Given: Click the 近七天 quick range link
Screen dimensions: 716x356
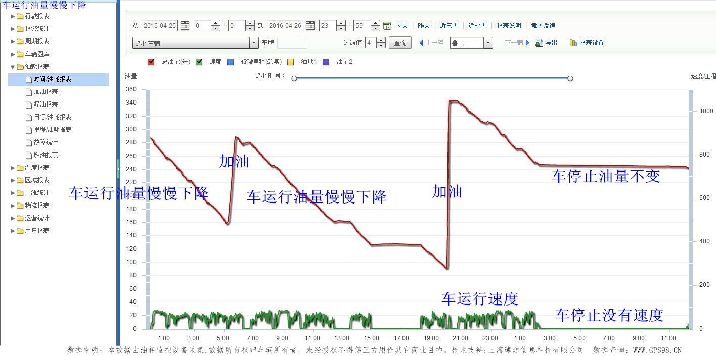Looking at the screenshot, I should [477, 25].
